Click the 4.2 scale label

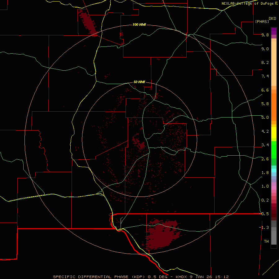[x=265, y=131]
